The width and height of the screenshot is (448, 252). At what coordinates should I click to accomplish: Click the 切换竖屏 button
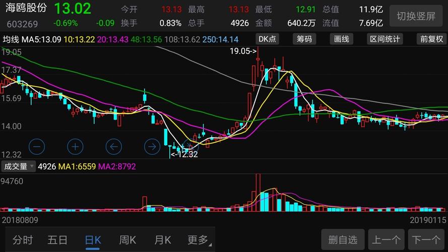tap(416, 16)
